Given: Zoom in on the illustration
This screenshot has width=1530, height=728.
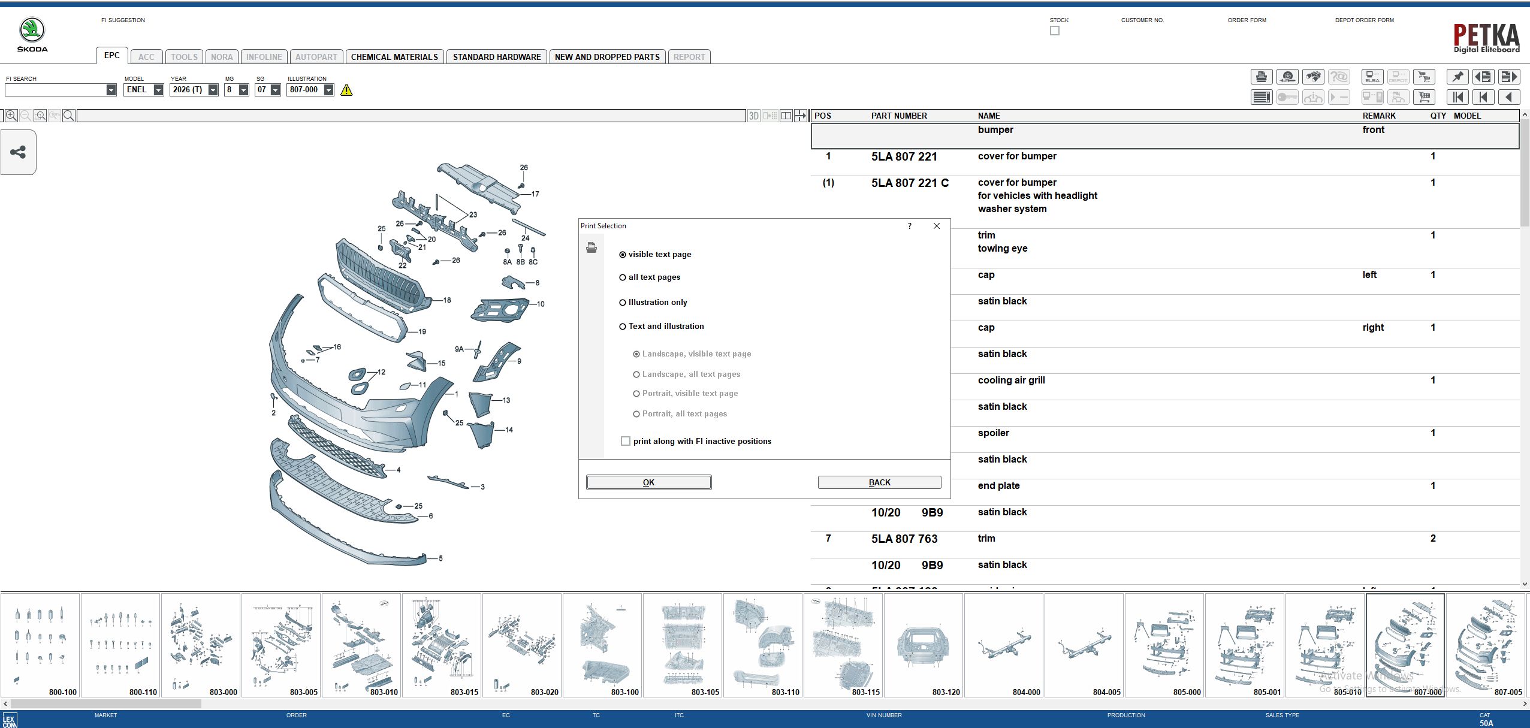Looking at the screenshot, I should coord(11,116).
